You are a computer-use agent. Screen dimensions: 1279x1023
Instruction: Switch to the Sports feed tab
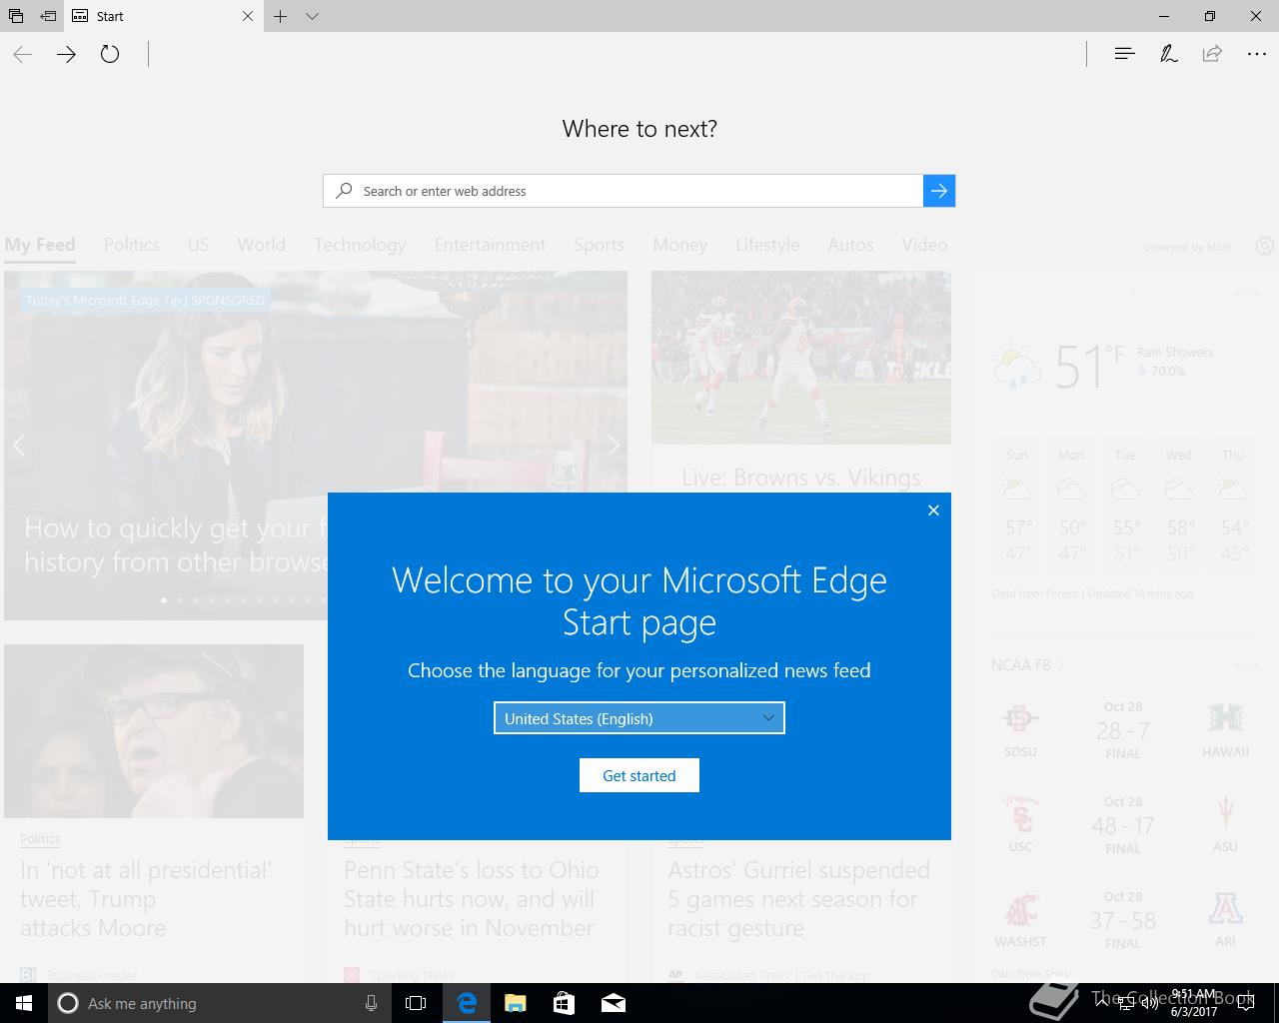point(599,245)
